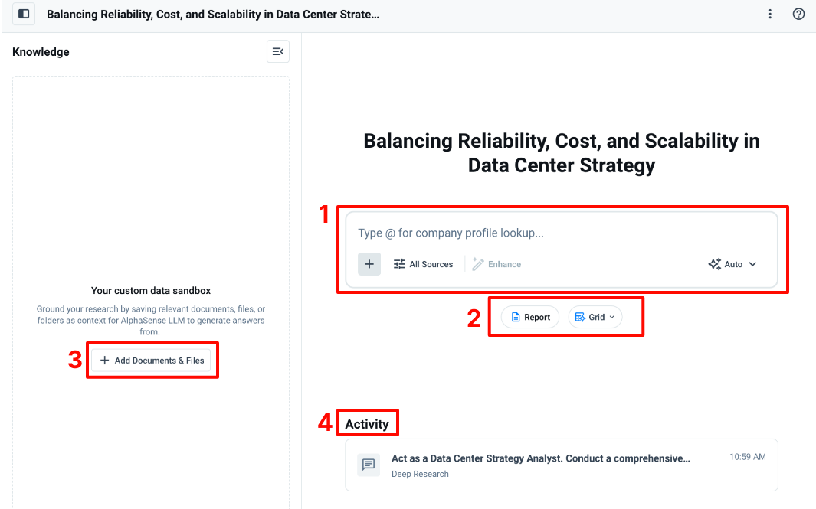Click Add Documents & Files button
The height and width of the screenshot is (509, 816).
click(152, 361)
